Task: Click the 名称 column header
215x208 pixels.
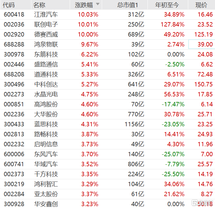Action: [x=39, y=5]
